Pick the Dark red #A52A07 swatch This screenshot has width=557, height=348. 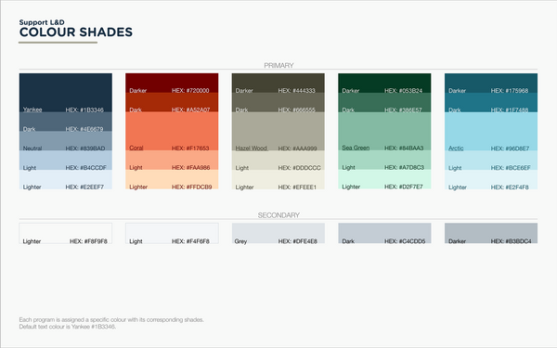point(172,103)
